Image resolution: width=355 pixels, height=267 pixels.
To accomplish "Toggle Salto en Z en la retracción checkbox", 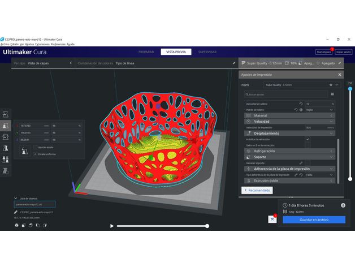I will 308,145.
